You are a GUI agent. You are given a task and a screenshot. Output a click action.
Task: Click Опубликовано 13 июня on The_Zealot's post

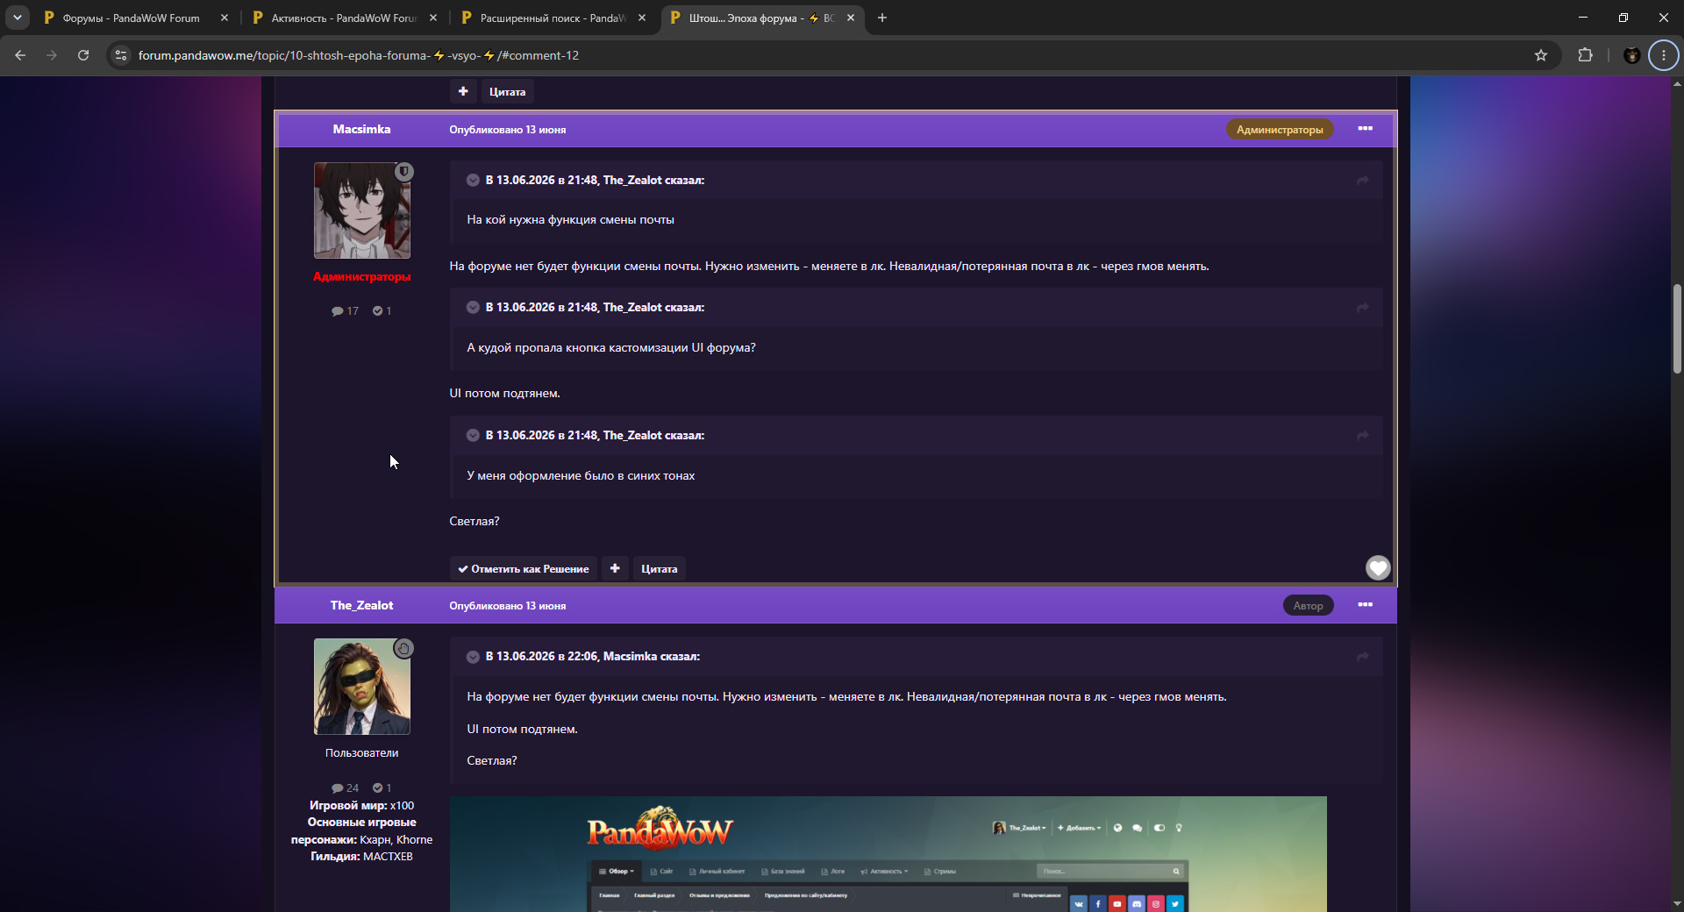tap(508, 606)
